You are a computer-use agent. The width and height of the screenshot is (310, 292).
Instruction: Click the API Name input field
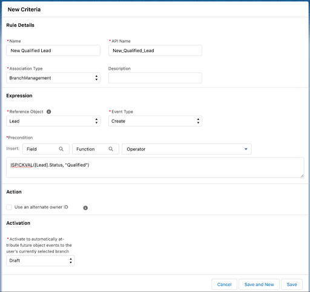click(x=155, y=50)
